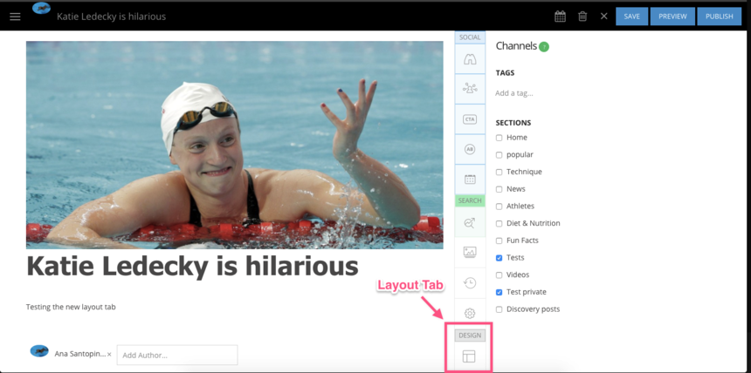Click the Add Author input field
This screenshot has height=373, width=751.
177,355
